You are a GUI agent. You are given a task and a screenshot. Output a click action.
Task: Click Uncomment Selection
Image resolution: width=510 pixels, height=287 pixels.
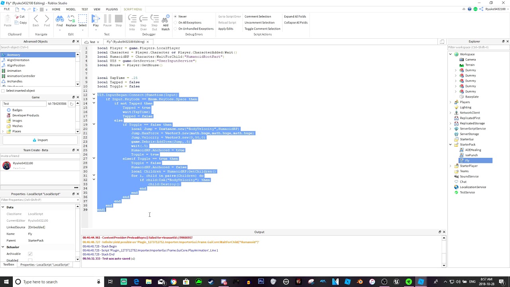point(259,22)
